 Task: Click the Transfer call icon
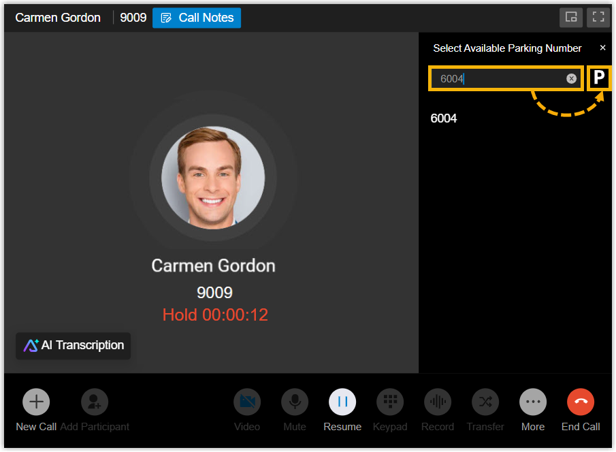[x=485, y=402]
